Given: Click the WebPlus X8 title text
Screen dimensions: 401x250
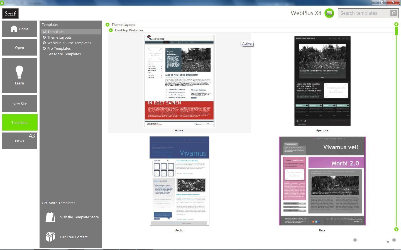Looking at the screenshot, I should tap(306, 13).
